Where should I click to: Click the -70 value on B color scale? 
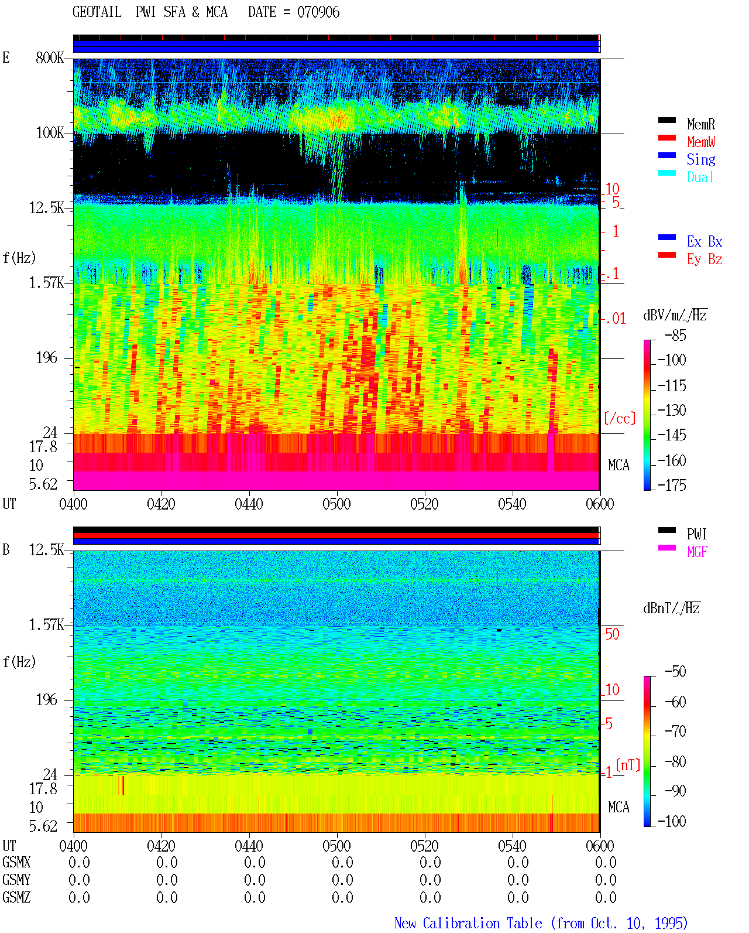click(x=675, y=731)
